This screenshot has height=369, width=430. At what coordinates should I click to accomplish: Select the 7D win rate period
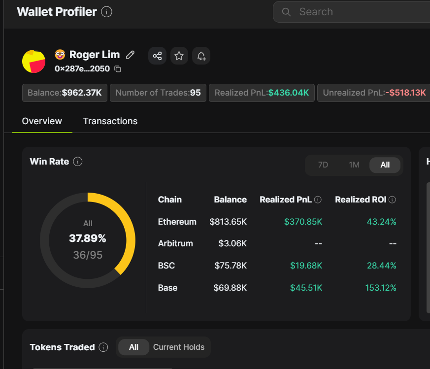point(323,165)
